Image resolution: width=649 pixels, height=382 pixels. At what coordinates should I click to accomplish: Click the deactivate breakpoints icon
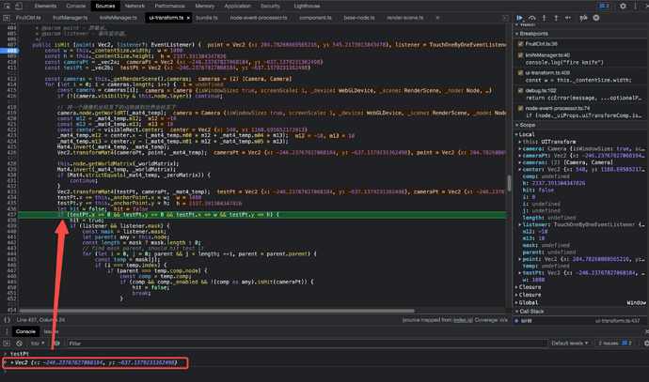(583, 18)
